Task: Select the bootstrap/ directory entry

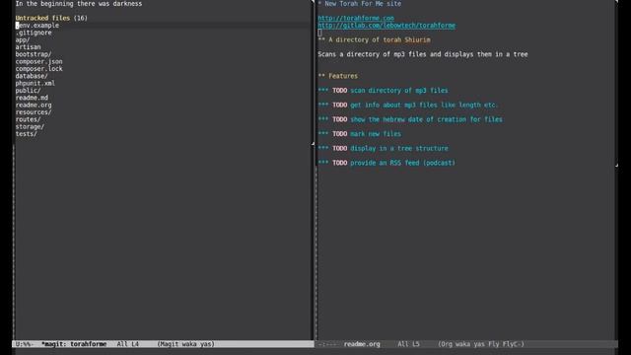Action: point(34,54)
